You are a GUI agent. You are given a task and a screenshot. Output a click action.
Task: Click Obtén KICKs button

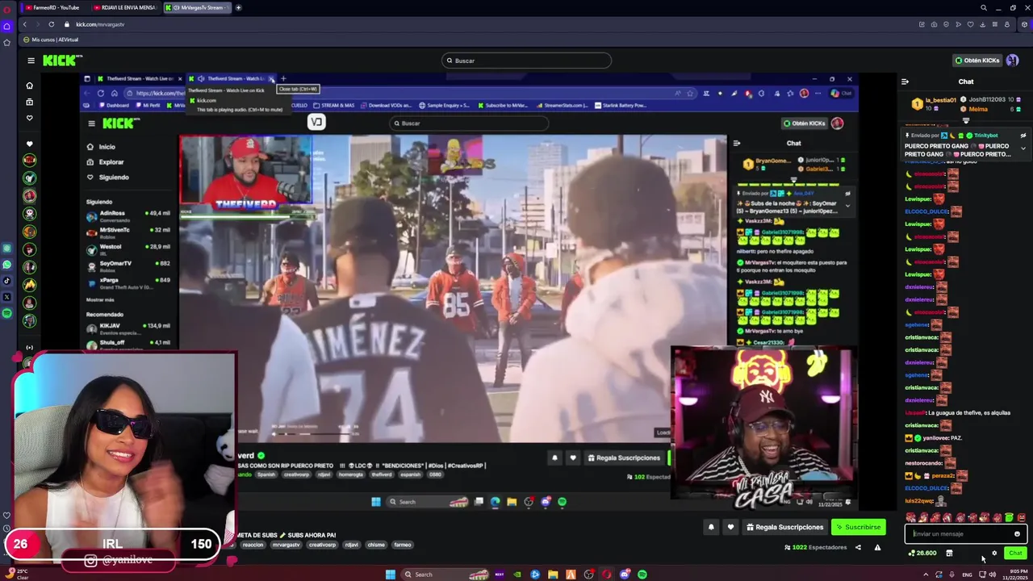click(x=977, y=61)
